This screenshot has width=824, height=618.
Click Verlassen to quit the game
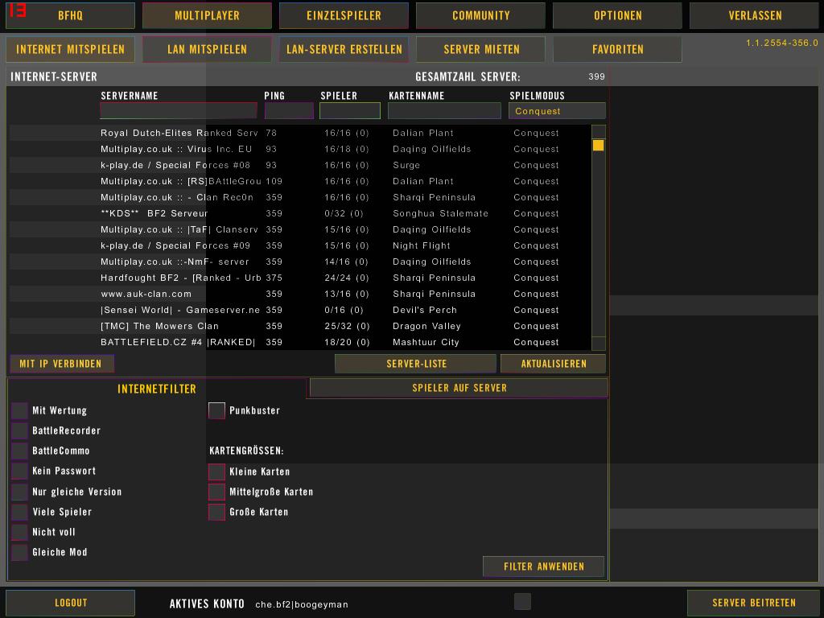point(755,16)
